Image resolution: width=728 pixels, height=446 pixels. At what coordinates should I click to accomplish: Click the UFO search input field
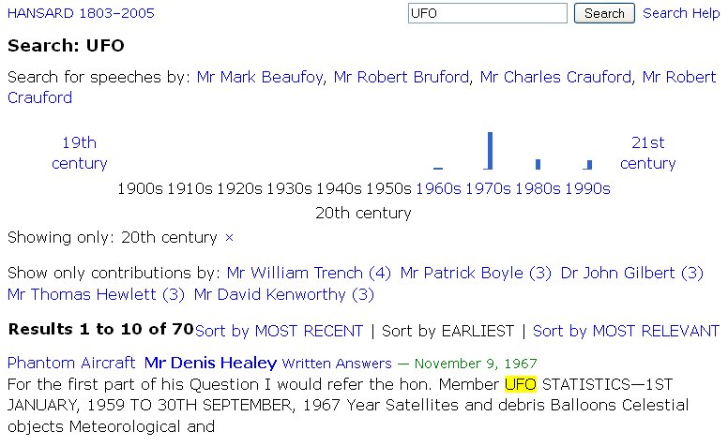(488, 13)
